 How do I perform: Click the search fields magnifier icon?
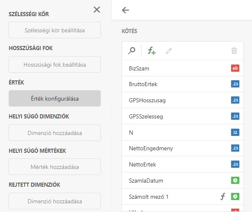[132, 51]
